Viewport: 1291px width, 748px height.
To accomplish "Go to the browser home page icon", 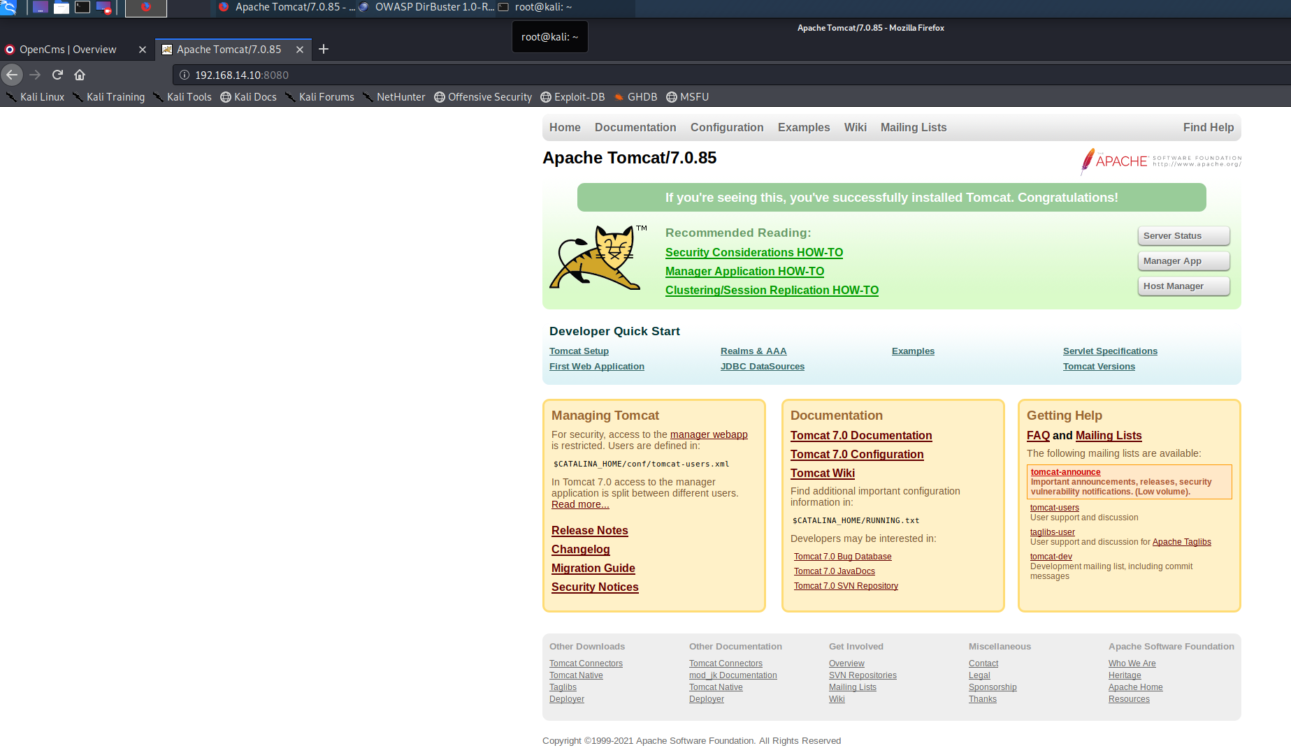I will click(x=80, y=75).
